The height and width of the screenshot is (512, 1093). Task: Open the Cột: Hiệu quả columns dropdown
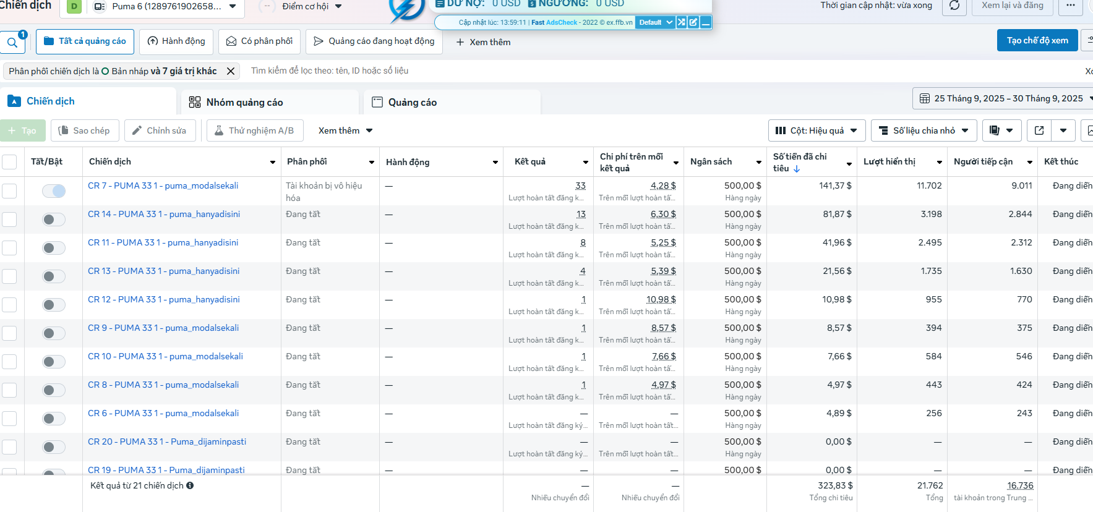[817, 130]
